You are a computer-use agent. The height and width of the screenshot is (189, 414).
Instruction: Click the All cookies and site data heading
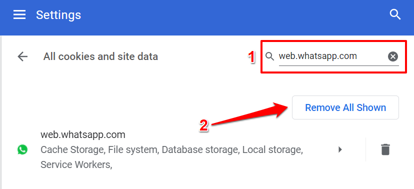pyautogui.click(x=100, y=56)
